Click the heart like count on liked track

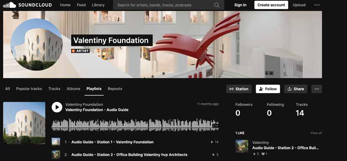264,154
